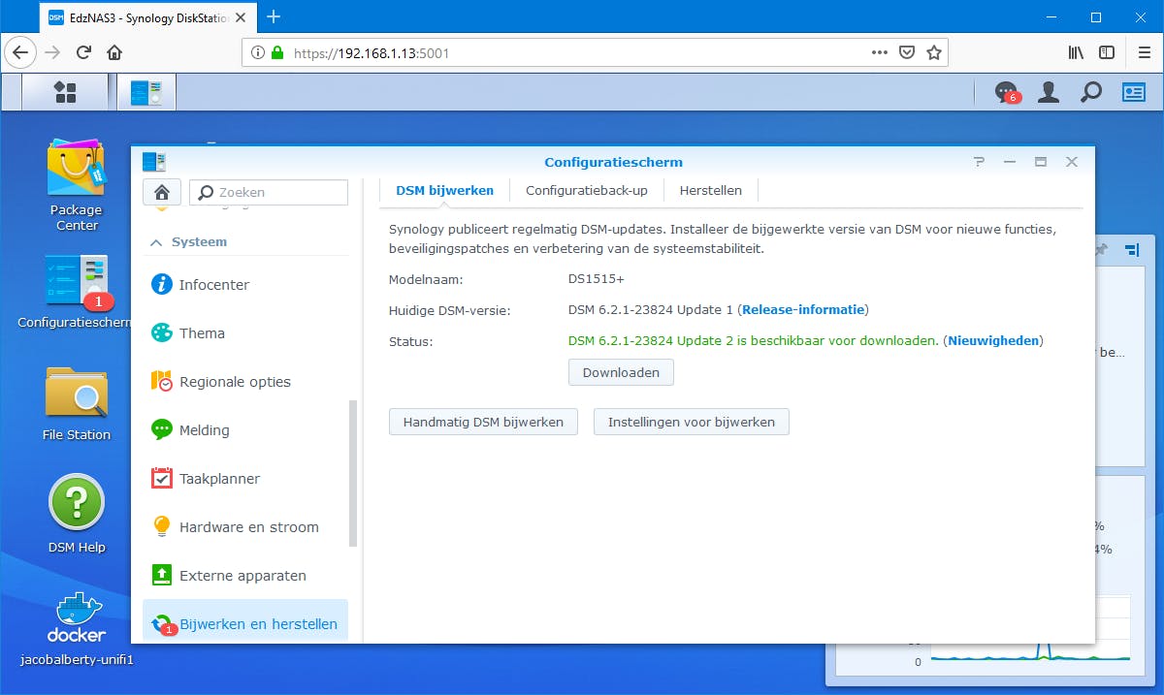The width and height of the screenshot is (1164, 695).
Task: Open the DSM notifications bubble icon
Action: (1006, 92)
